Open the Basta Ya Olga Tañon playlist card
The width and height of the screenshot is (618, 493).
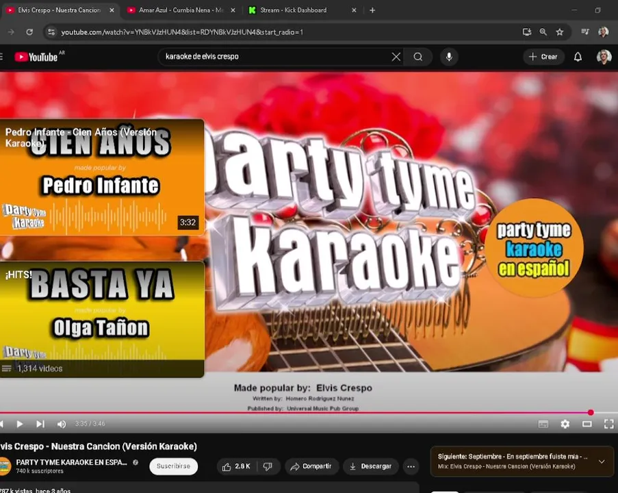coord(102,320)
